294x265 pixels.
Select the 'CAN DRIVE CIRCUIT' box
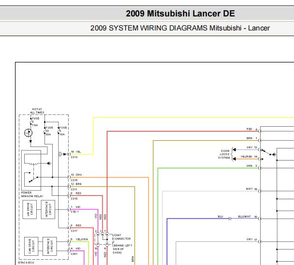31,246
